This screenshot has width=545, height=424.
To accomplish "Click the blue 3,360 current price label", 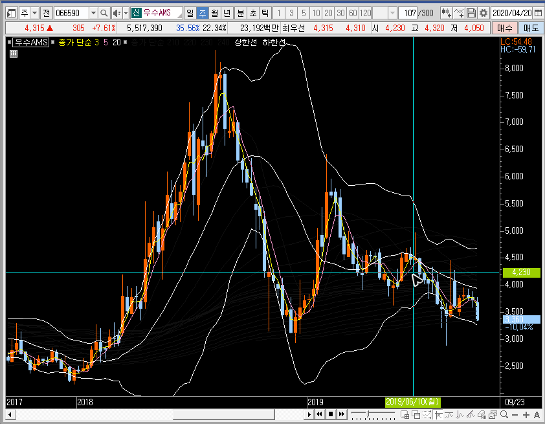I will click(x=521, y=319).
